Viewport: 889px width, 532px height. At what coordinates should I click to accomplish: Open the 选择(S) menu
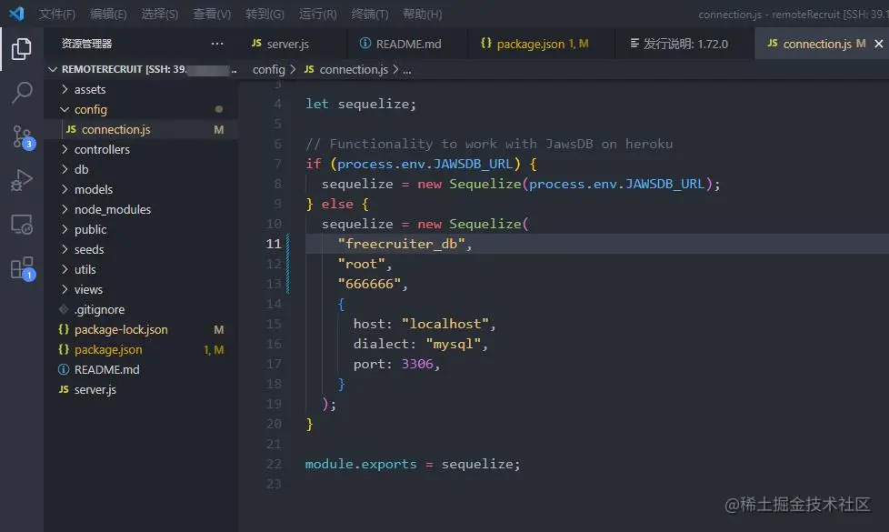(x=159, y=14)
